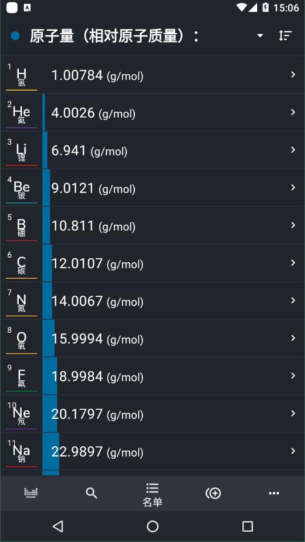Tap the Neon element tile

click(22, 414)
